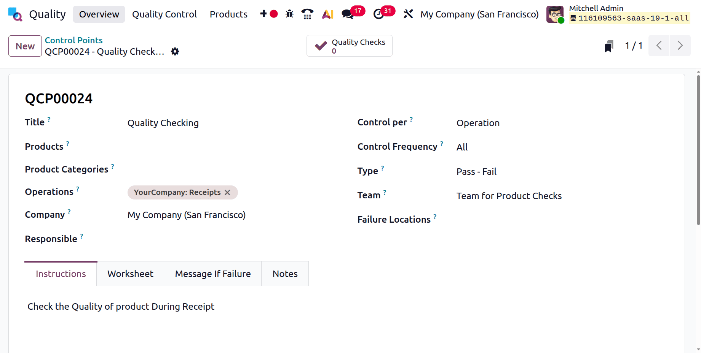
Task: Switch to the Notes tab
Action: tap(285, 274)
